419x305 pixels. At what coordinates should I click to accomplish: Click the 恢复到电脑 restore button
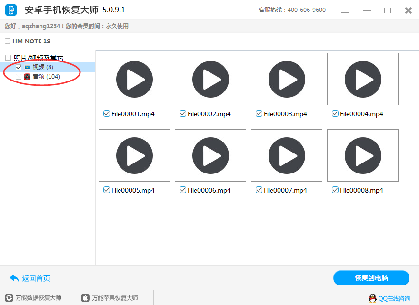(371, 278)
